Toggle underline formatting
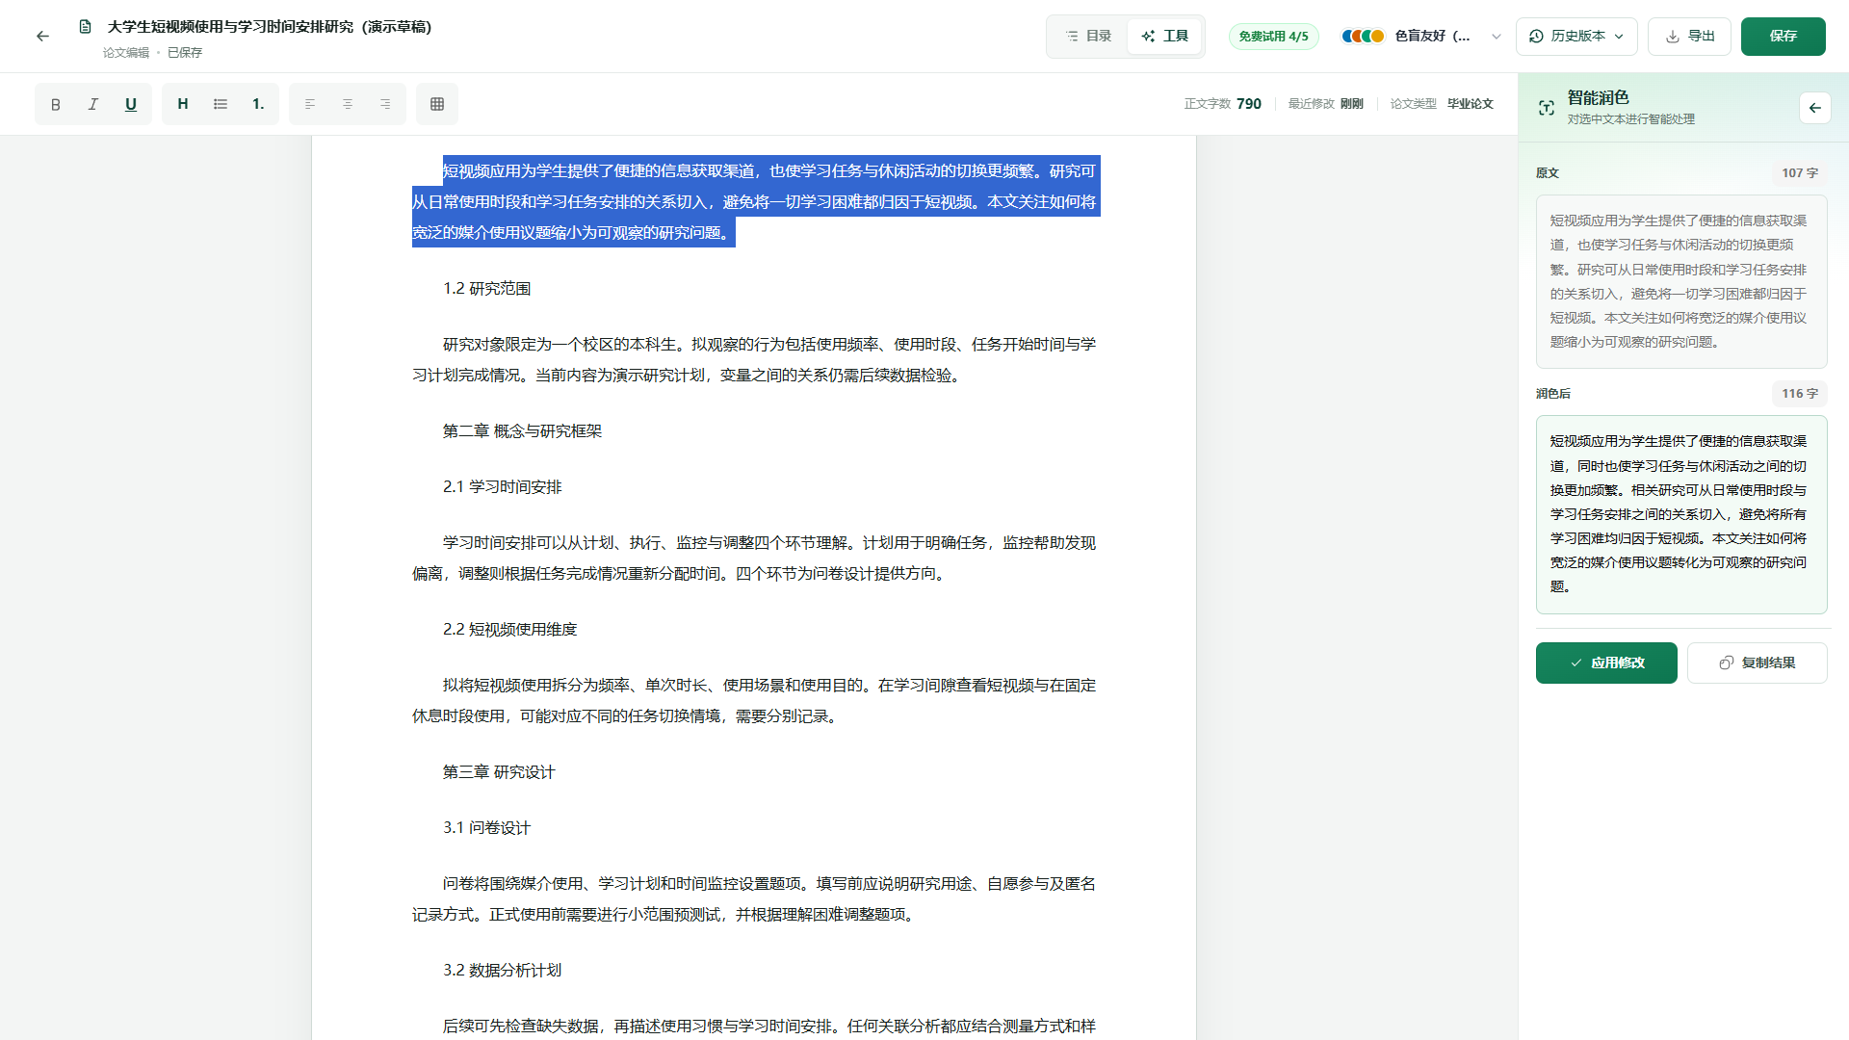The image size is (1849, 1040). click(x=131, y=104)
